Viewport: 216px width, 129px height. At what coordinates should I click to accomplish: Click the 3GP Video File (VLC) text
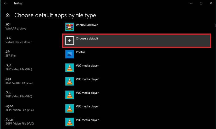coord(19,96)
